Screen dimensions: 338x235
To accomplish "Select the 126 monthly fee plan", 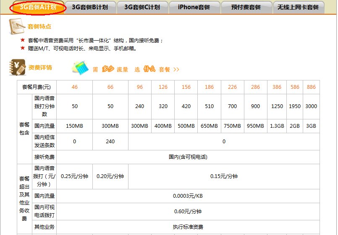I will tap(163, 87).
